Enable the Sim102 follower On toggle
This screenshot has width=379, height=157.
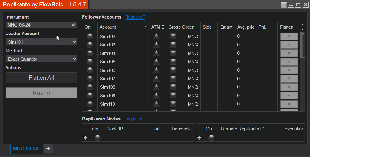coord(90,36)
